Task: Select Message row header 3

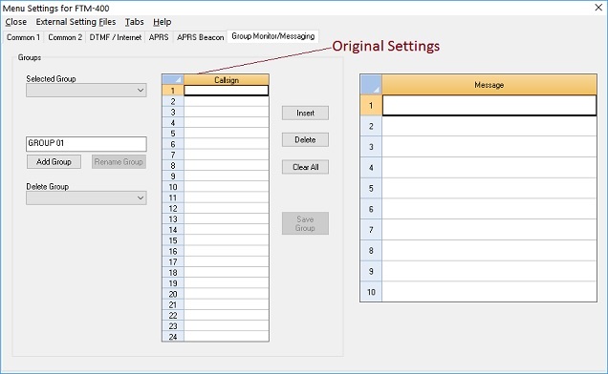Action: point(371,147)
